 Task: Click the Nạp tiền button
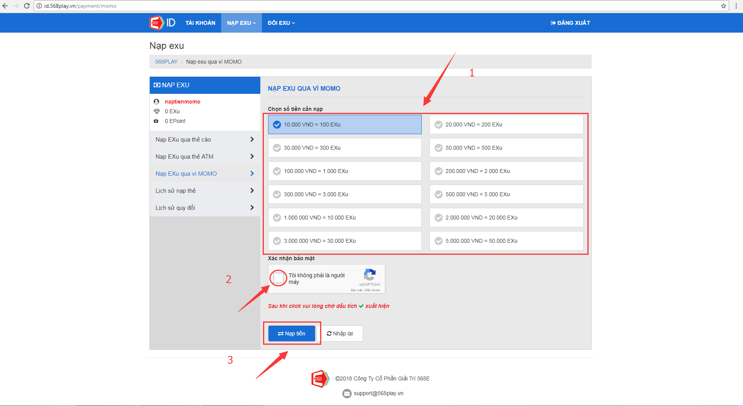tap(291, 333)
